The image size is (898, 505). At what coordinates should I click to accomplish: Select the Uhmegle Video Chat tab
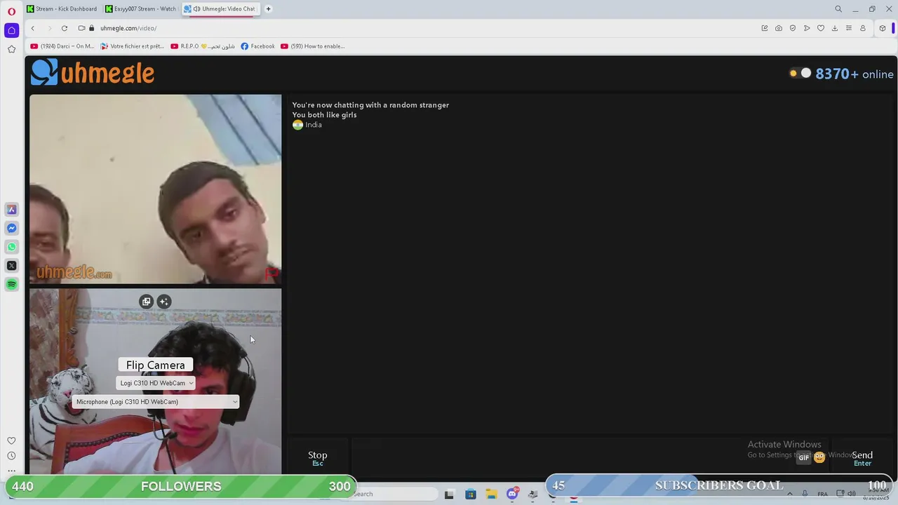(220, 9)
